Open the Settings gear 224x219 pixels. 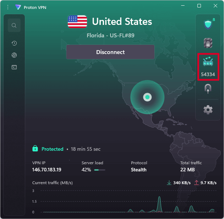click(208, 110)
